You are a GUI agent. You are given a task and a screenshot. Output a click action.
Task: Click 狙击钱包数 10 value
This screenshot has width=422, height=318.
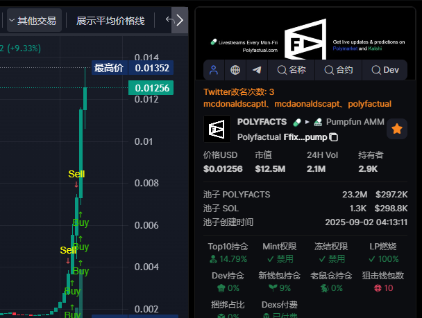[x=389, y=288]
